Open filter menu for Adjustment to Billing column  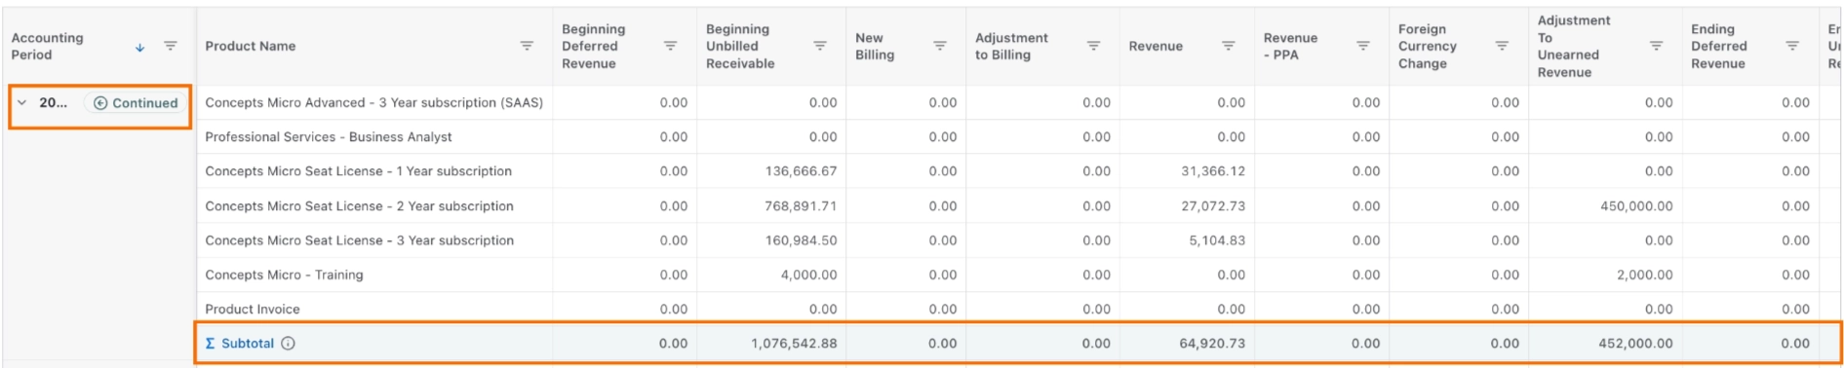click(1093, 46)
